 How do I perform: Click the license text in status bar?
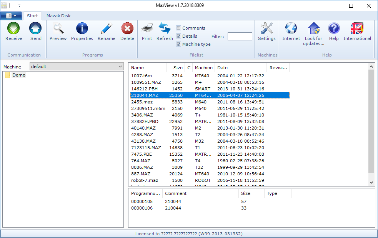[189, 234]
